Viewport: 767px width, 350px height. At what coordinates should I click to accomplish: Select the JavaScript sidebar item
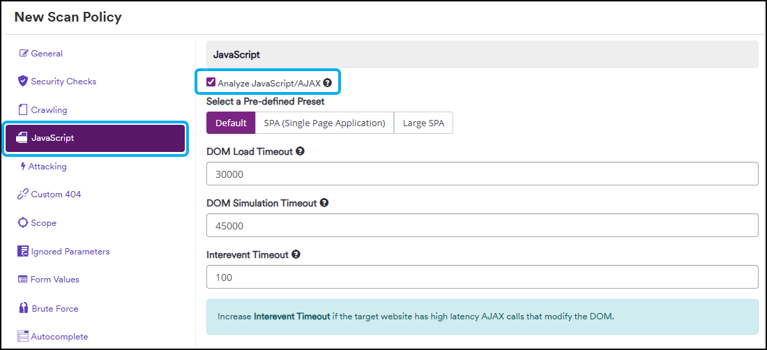click(x=95, y=138)
